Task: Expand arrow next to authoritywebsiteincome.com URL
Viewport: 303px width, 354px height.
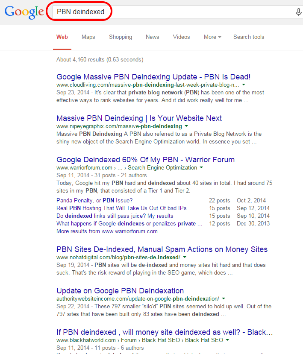Action: point(224,298)
